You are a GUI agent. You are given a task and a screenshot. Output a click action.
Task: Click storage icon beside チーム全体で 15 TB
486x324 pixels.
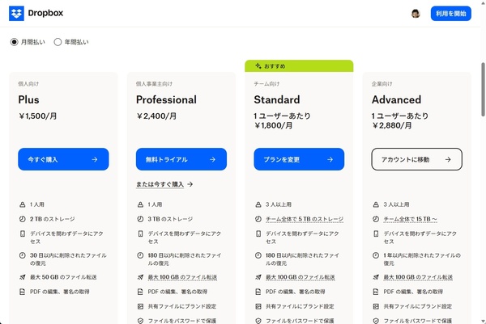coord(376,219)
